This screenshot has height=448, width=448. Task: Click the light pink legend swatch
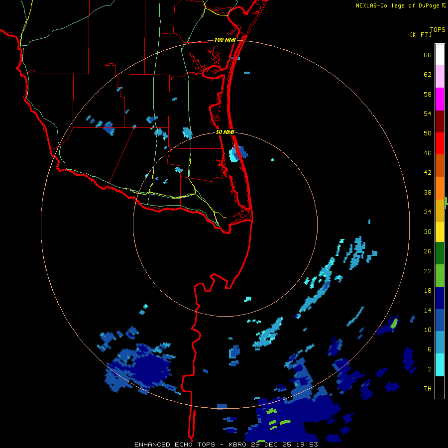(440, 77)
